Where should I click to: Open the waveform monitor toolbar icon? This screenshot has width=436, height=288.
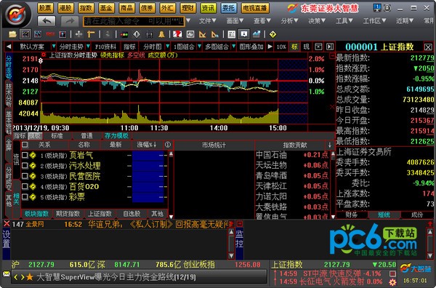pyautogui.click(x=190, y=34)
